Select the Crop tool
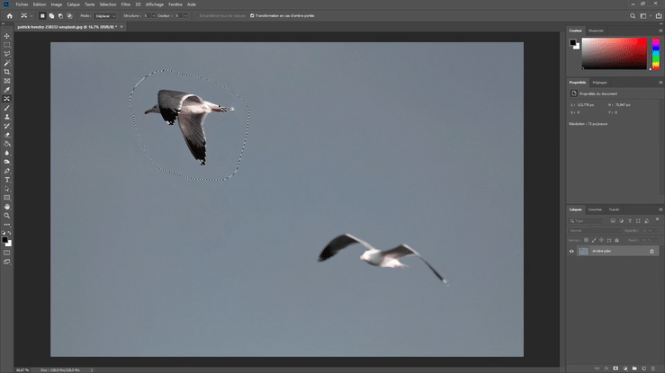Image resolution: width=665 pixels, height=373 pixels. [7, 72]
